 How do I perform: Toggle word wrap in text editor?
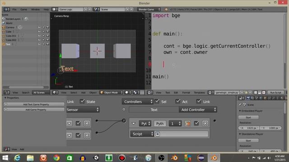[260, 92]
